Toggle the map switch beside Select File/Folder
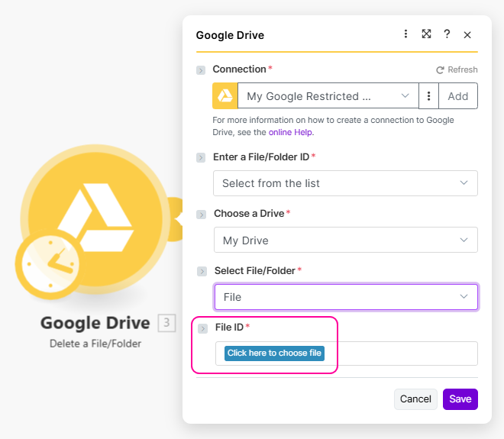This screenshot has width=504, height=439. (202, 271)
